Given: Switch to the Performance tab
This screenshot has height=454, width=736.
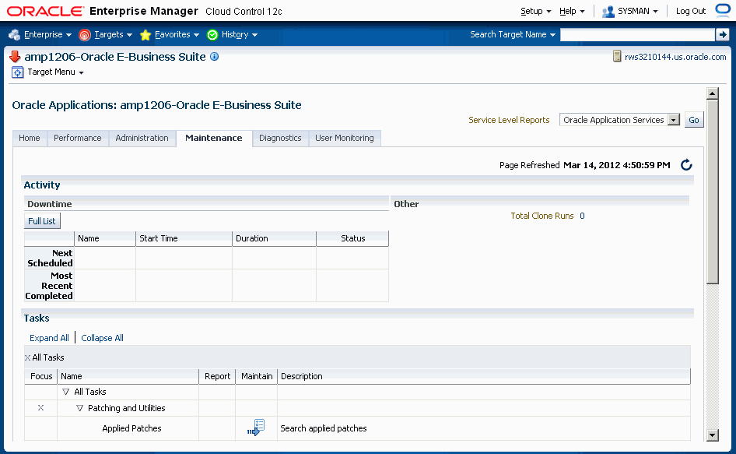Looking at the screenshot, I should pos(78,138).
